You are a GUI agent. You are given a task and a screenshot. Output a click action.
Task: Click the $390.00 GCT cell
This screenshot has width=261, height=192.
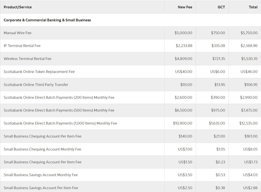pos(218,97)
